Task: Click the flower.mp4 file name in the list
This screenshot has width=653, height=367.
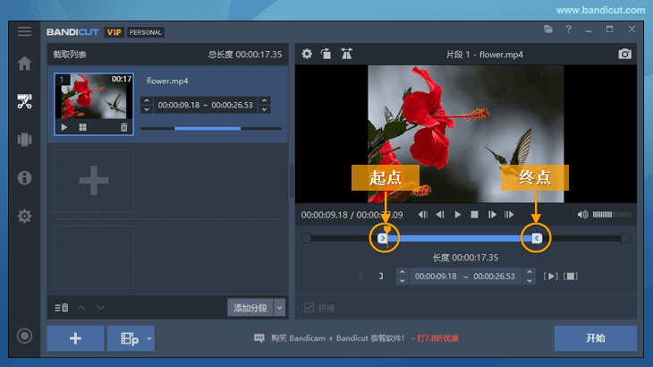Action: coord(167,81)
